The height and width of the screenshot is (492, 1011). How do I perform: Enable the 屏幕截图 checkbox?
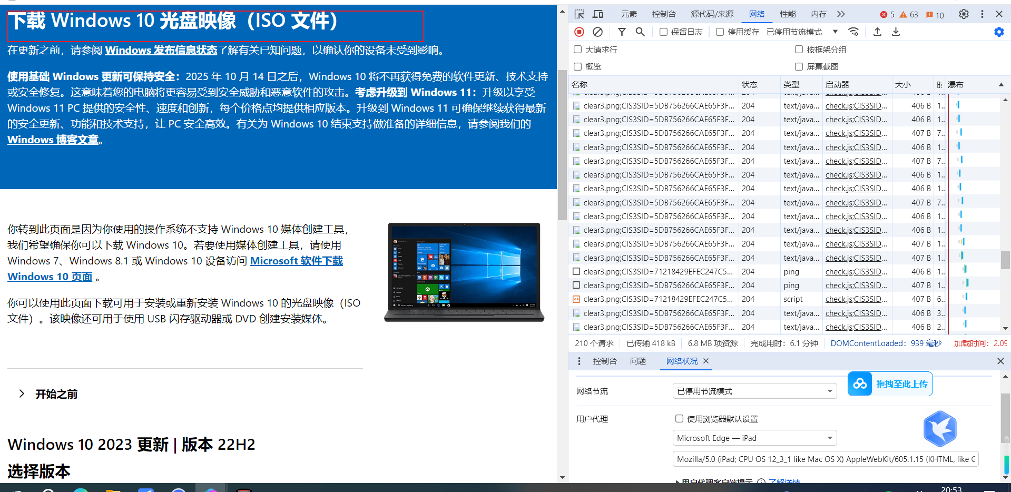click(x=799, y=66)
